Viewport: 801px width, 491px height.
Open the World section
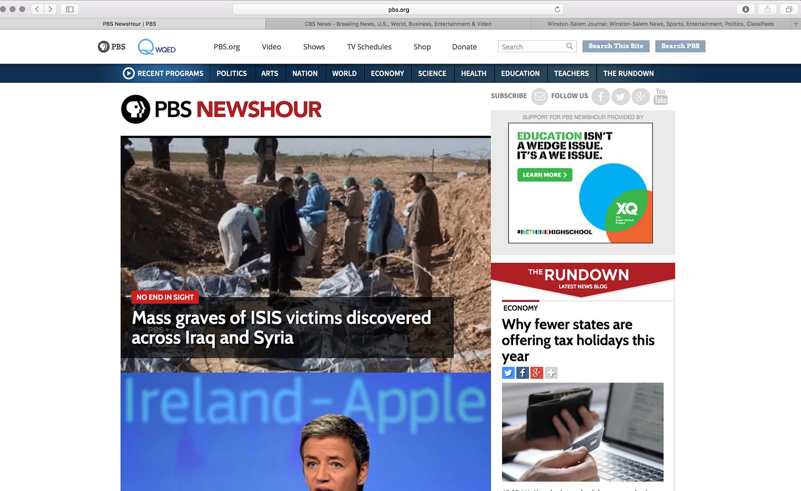344,73
